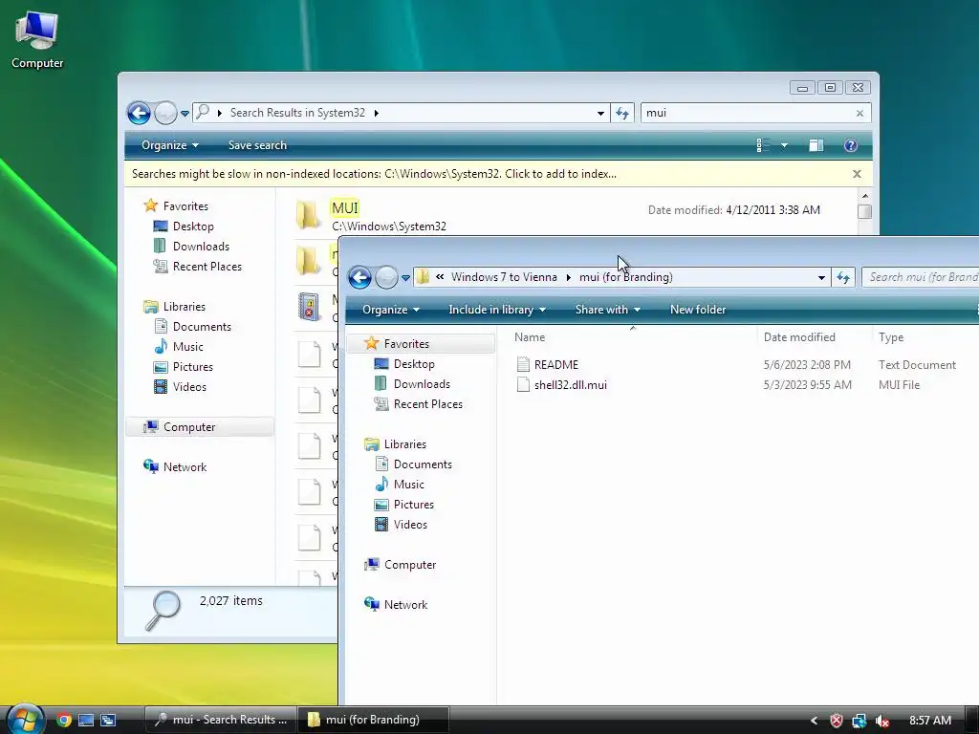979x734 pixels.
Task: Dismiss the slow search information bar
Action: 857,174
